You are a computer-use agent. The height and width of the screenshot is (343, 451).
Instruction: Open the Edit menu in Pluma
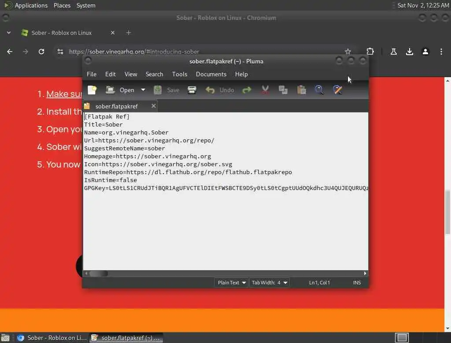111,75
